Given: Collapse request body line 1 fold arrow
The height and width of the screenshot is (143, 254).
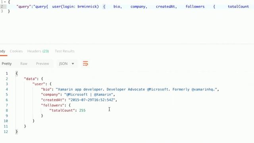Looking at the screenshot, I should pos(5,2).
